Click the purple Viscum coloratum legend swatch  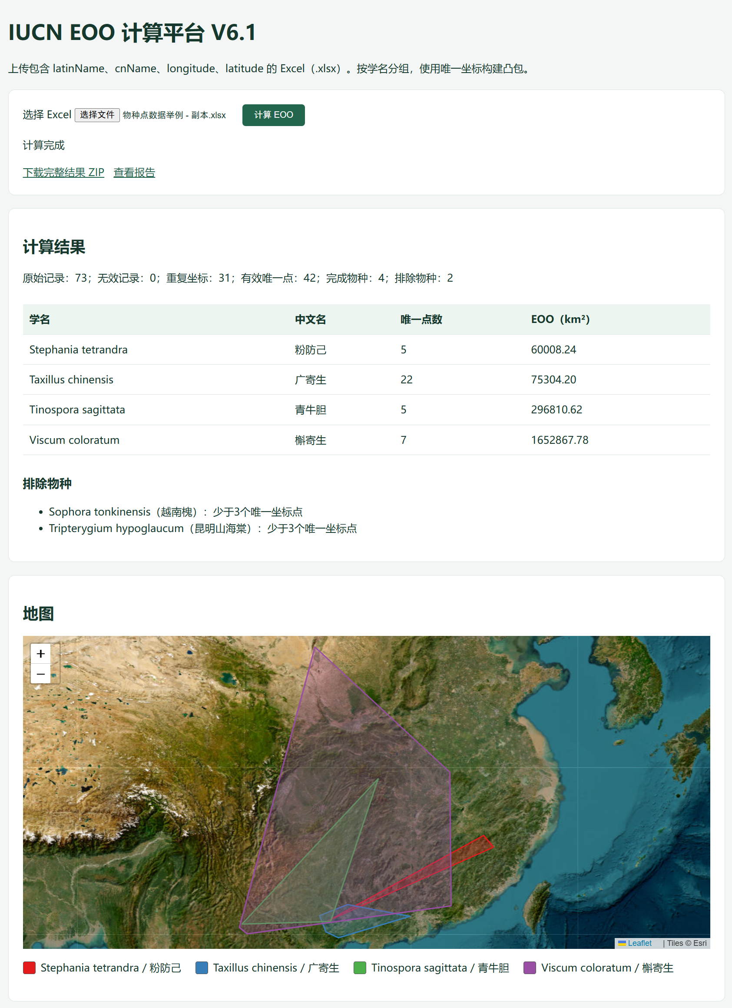click(530, 968)
